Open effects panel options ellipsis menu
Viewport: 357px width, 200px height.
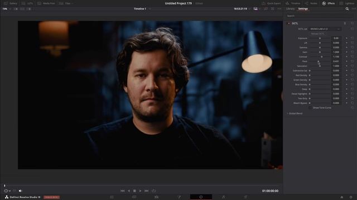(x=354, y=9)
